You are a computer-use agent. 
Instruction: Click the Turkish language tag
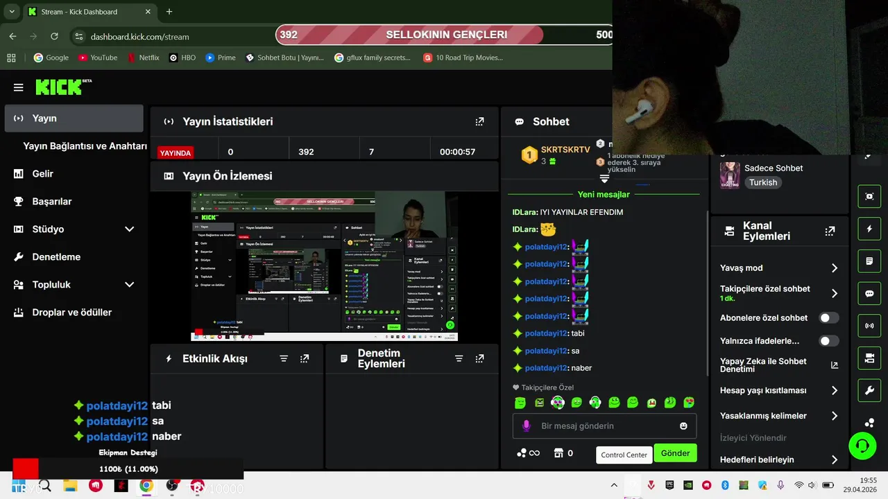tap(763, 182)
